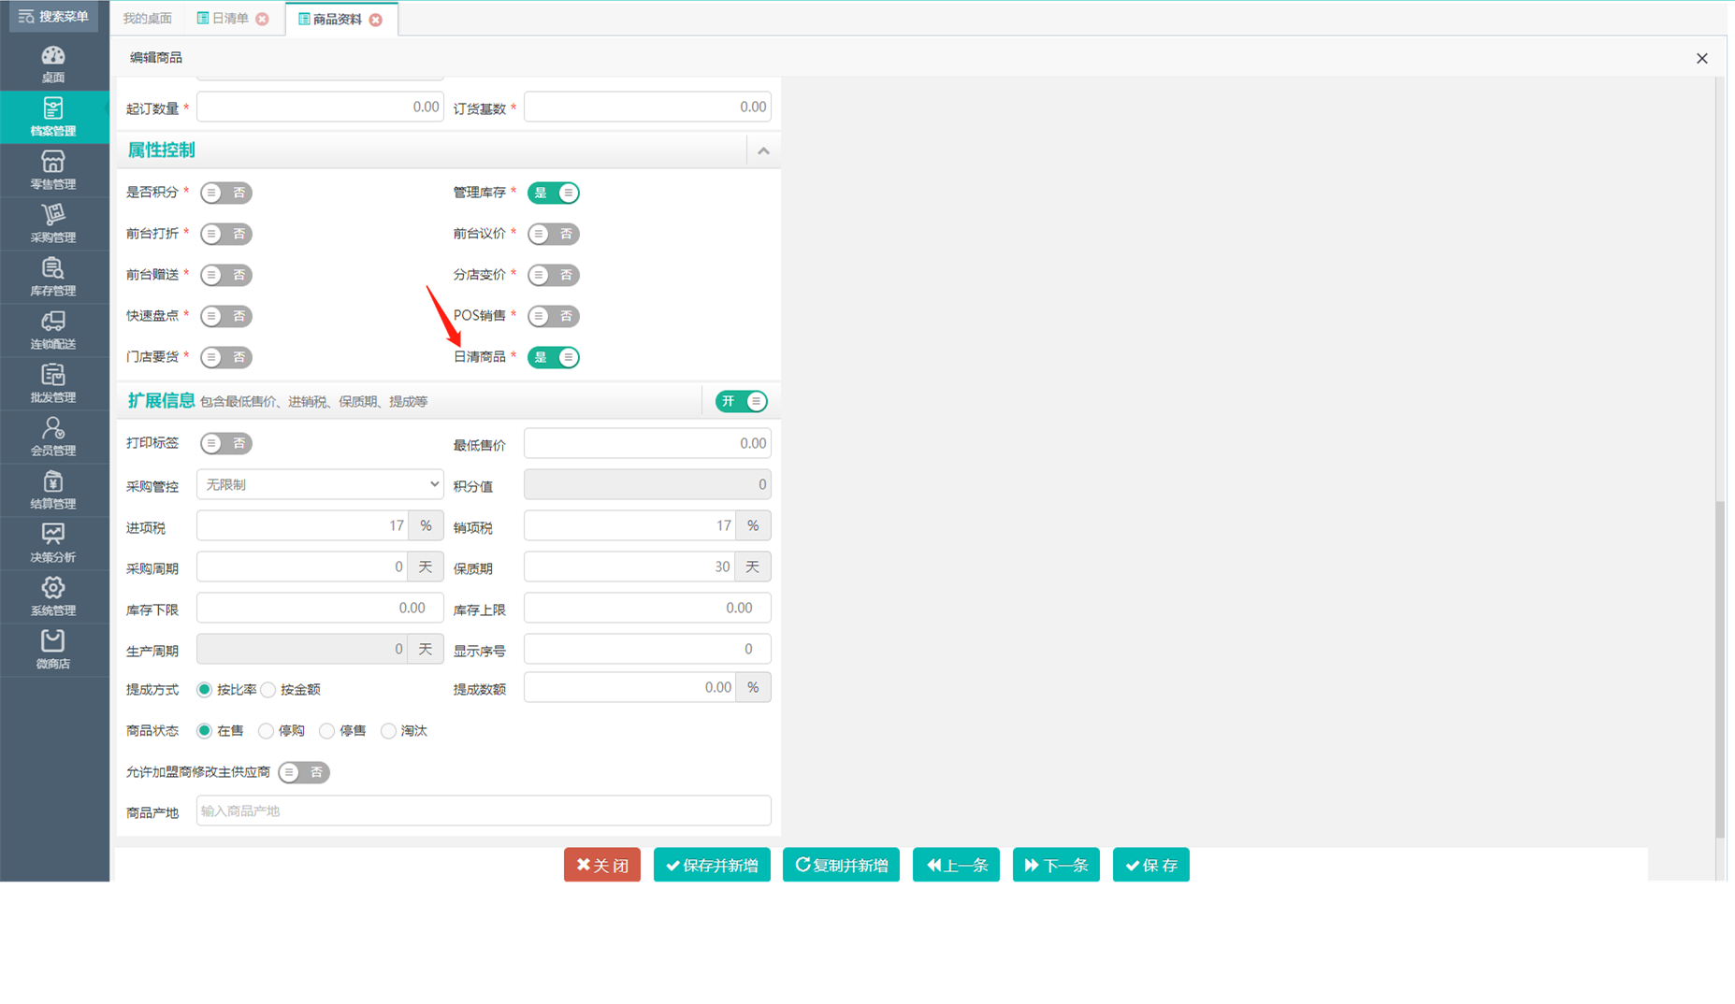Toggle the 前台议价 switch
Screen dimensions: 1735x1004
[554, 234]
